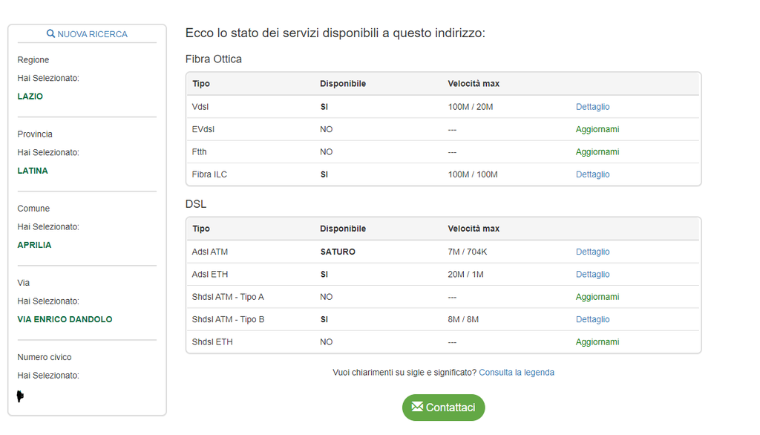Viewport: 760px width, 435px height.
Task: Click Aggiornami for the EVdsl row
Action: point(597,129)
